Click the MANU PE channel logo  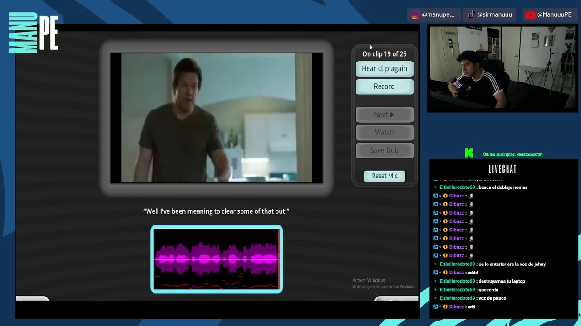tap(33, 33)
